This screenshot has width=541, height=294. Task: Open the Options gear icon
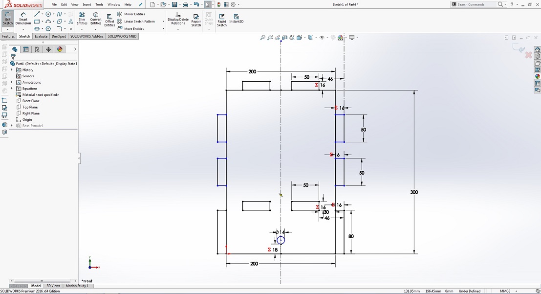[233, 4]
